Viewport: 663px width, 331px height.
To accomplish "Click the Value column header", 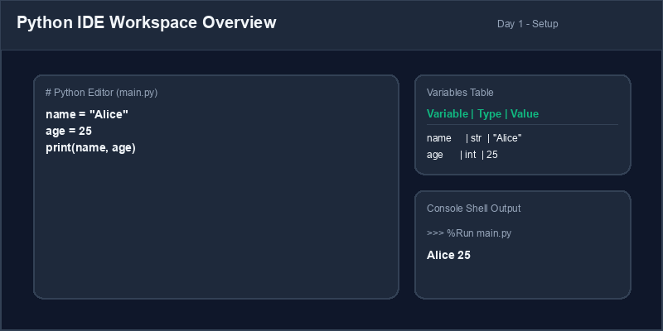I will click(525, 114).
